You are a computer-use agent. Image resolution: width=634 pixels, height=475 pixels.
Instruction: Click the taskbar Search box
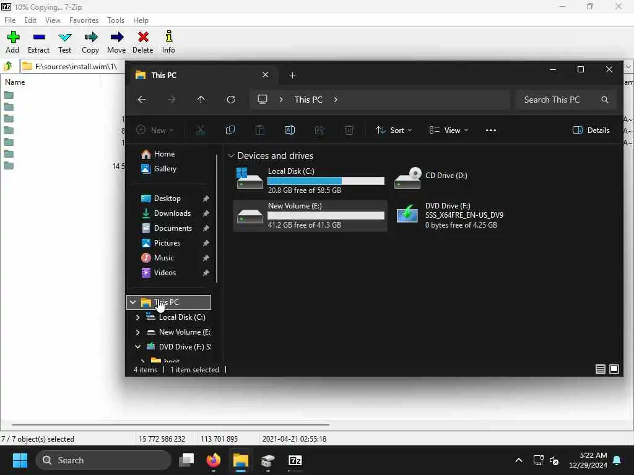[103, 460]
